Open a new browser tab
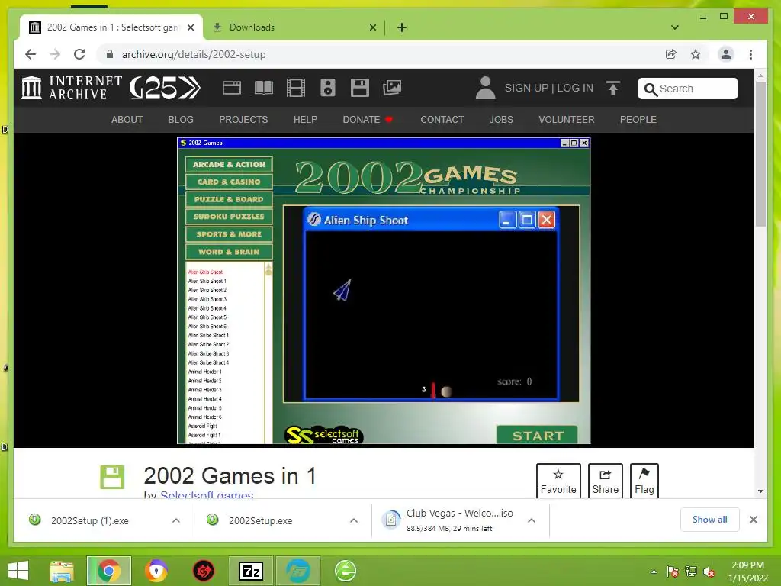The image size is (781, 586). [x=401, y=27]
